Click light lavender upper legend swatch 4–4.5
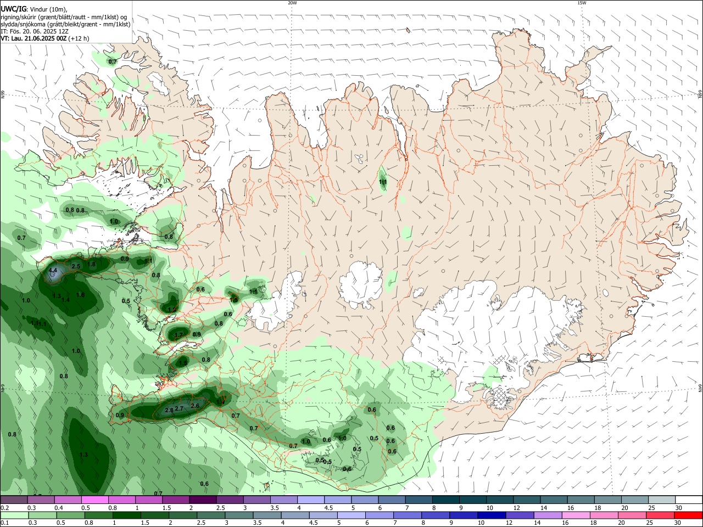 (x=310, y=500)
